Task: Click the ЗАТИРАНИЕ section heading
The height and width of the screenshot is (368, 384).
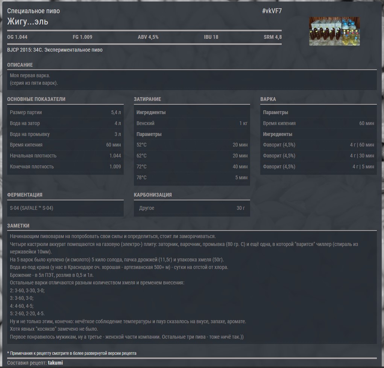Action: pyautogui.click(x=147, y=99)
